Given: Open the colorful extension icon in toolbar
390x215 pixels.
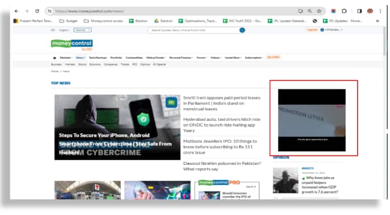Looking at the screenshot, I should [x=334, y=11].
